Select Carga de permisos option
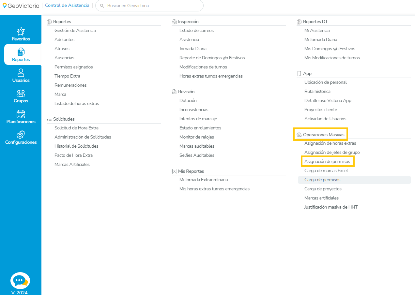Viewport: 415px width, 295px height. click(x=322, y=180)
